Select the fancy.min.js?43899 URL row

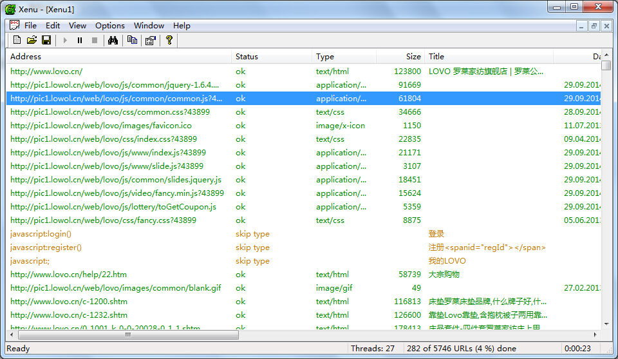click(303, 193)
